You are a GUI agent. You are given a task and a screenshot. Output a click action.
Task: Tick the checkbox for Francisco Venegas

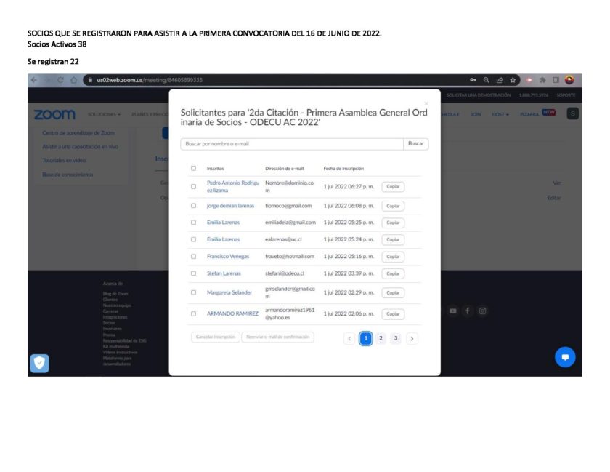(x=193, y=256)
